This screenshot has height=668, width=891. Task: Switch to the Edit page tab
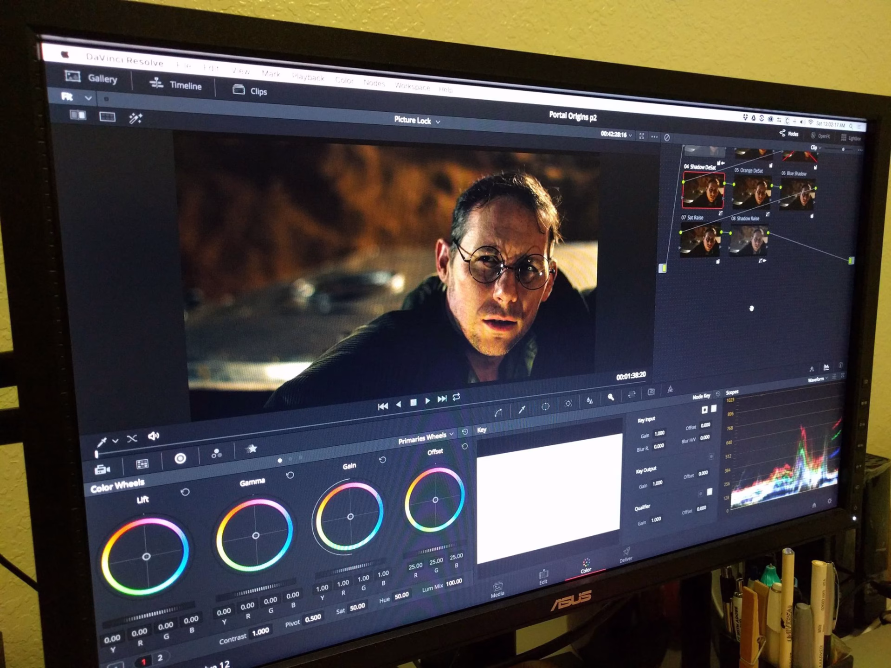543,577
